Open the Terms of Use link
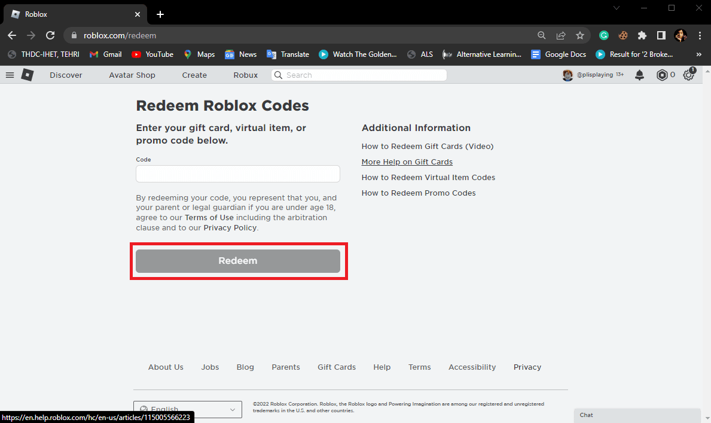 tap(209, 217)
